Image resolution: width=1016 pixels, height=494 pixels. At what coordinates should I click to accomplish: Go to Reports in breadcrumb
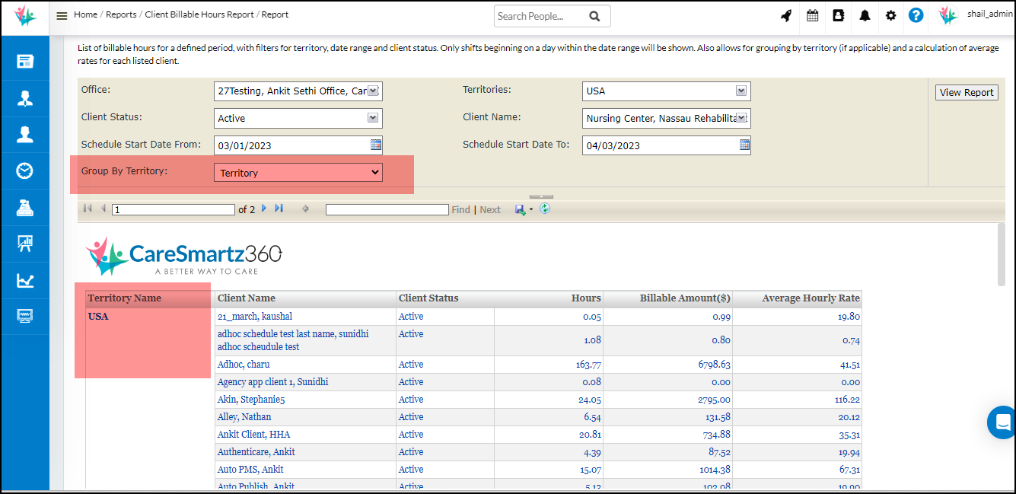tap(121, 14)
